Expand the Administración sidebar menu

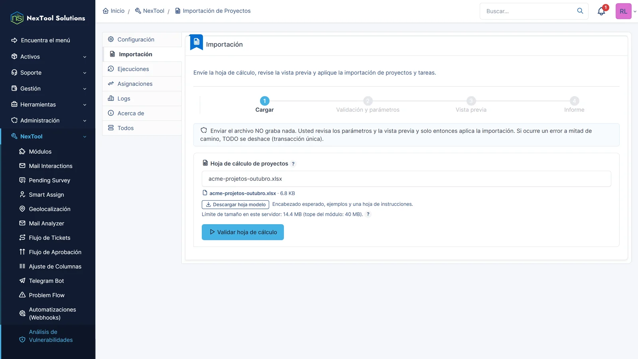[48, 120]
